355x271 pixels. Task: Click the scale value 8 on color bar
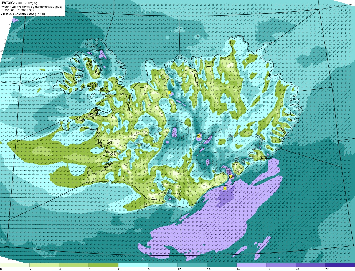pos(119,269)
